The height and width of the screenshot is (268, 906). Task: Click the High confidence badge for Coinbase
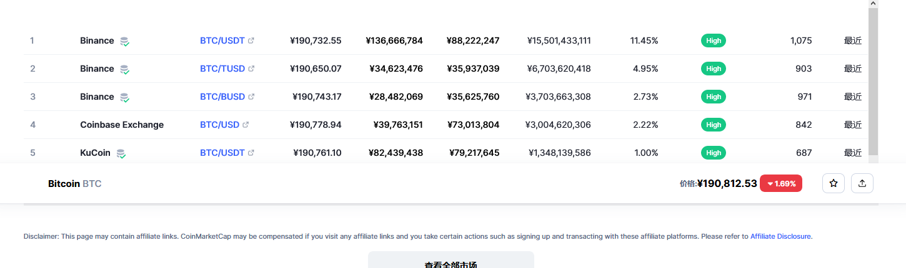coord(714,125)
